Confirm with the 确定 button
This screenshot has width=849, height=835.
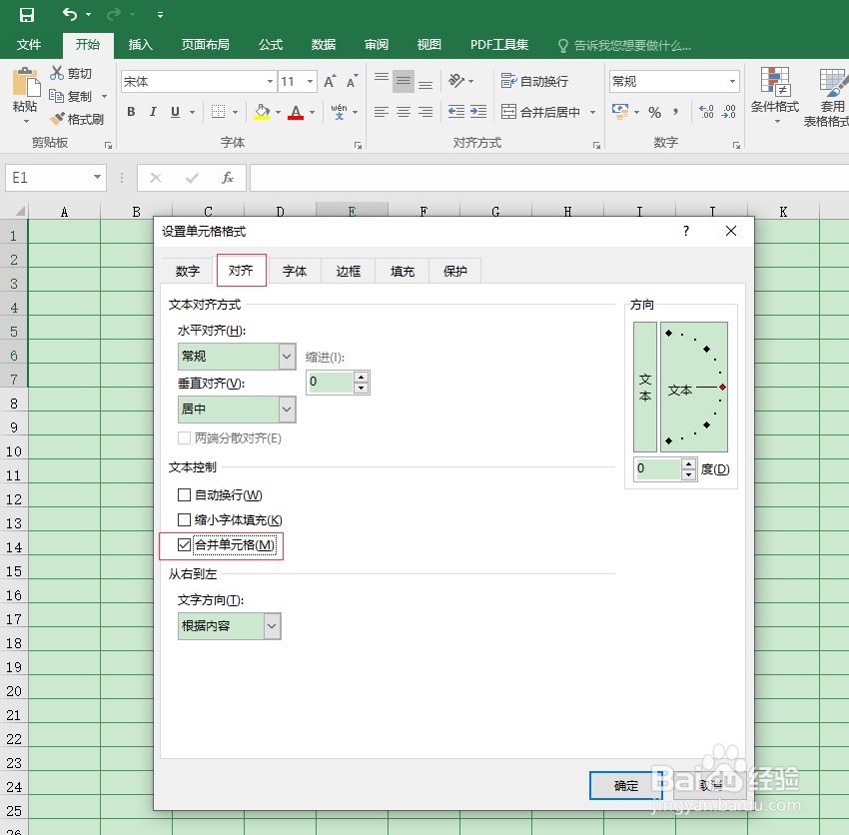click(626, 785)
